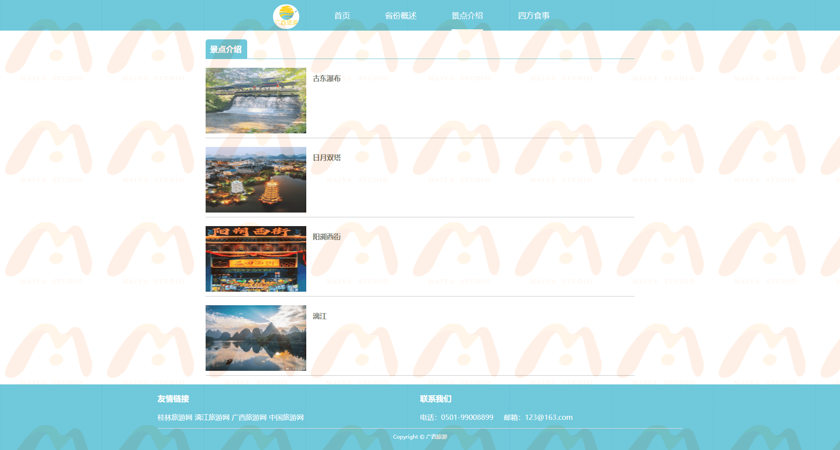Open the 中国旅游网 footer link
840x450 pixels.
(x=286, y=418)
